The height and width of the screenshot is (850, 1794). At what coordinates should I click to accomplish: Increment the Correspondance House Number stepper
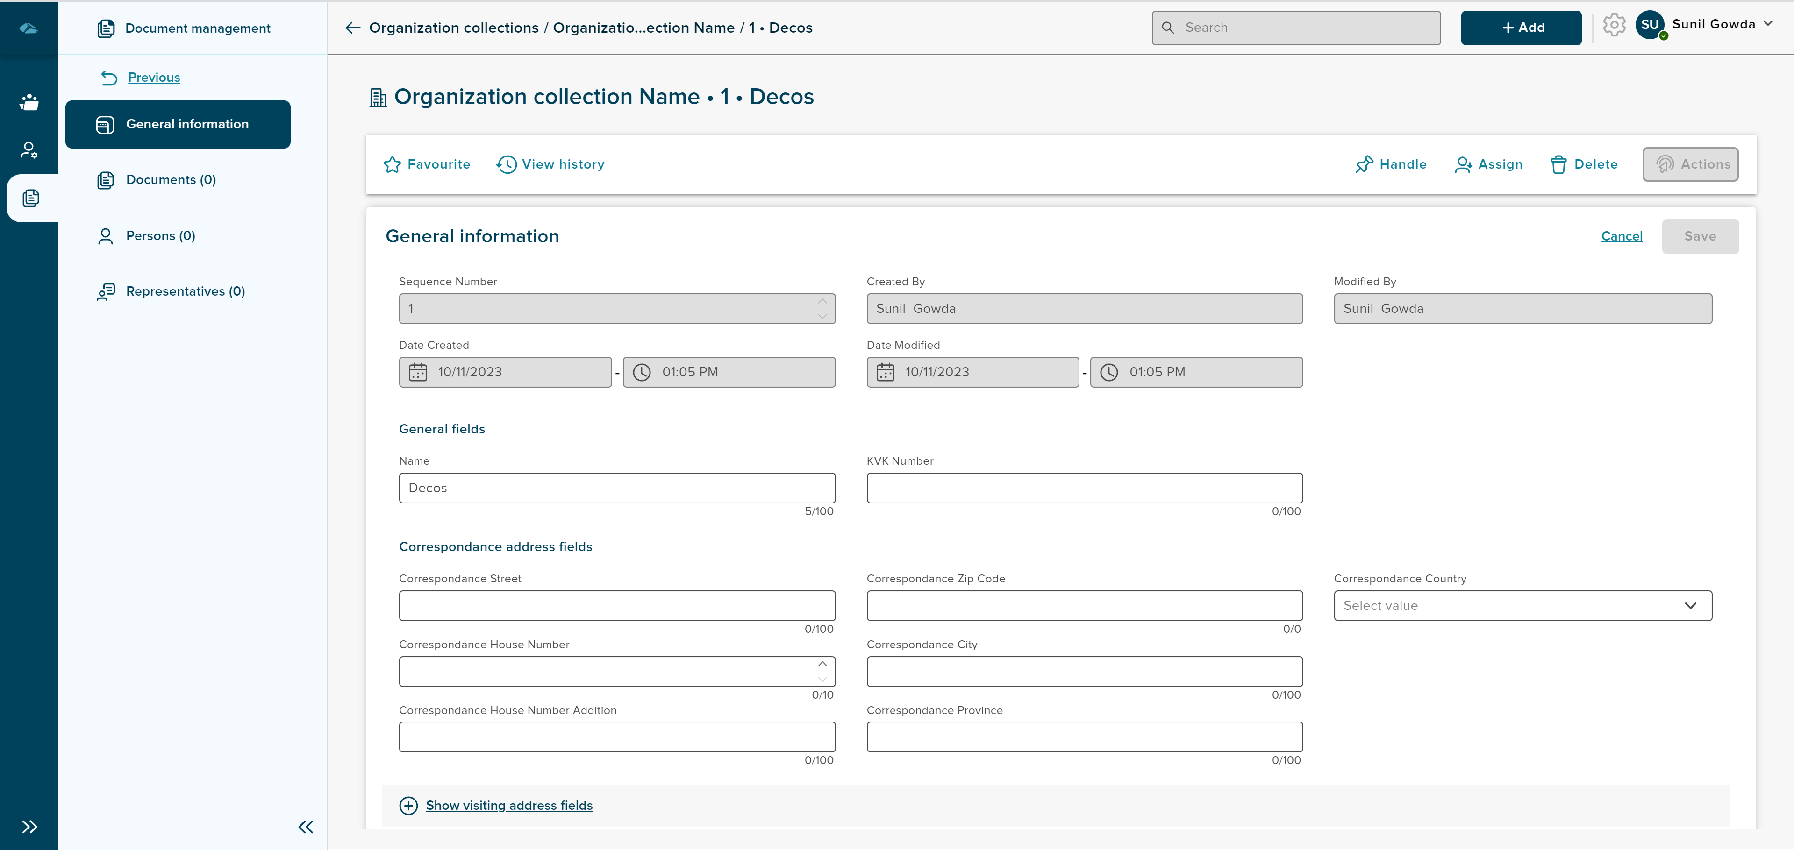pyautogui.click(x=822, y=664)
